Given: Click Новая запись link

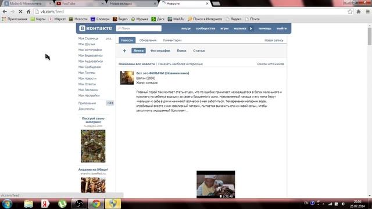Looking at the screenshot, I should pos(274,40).
